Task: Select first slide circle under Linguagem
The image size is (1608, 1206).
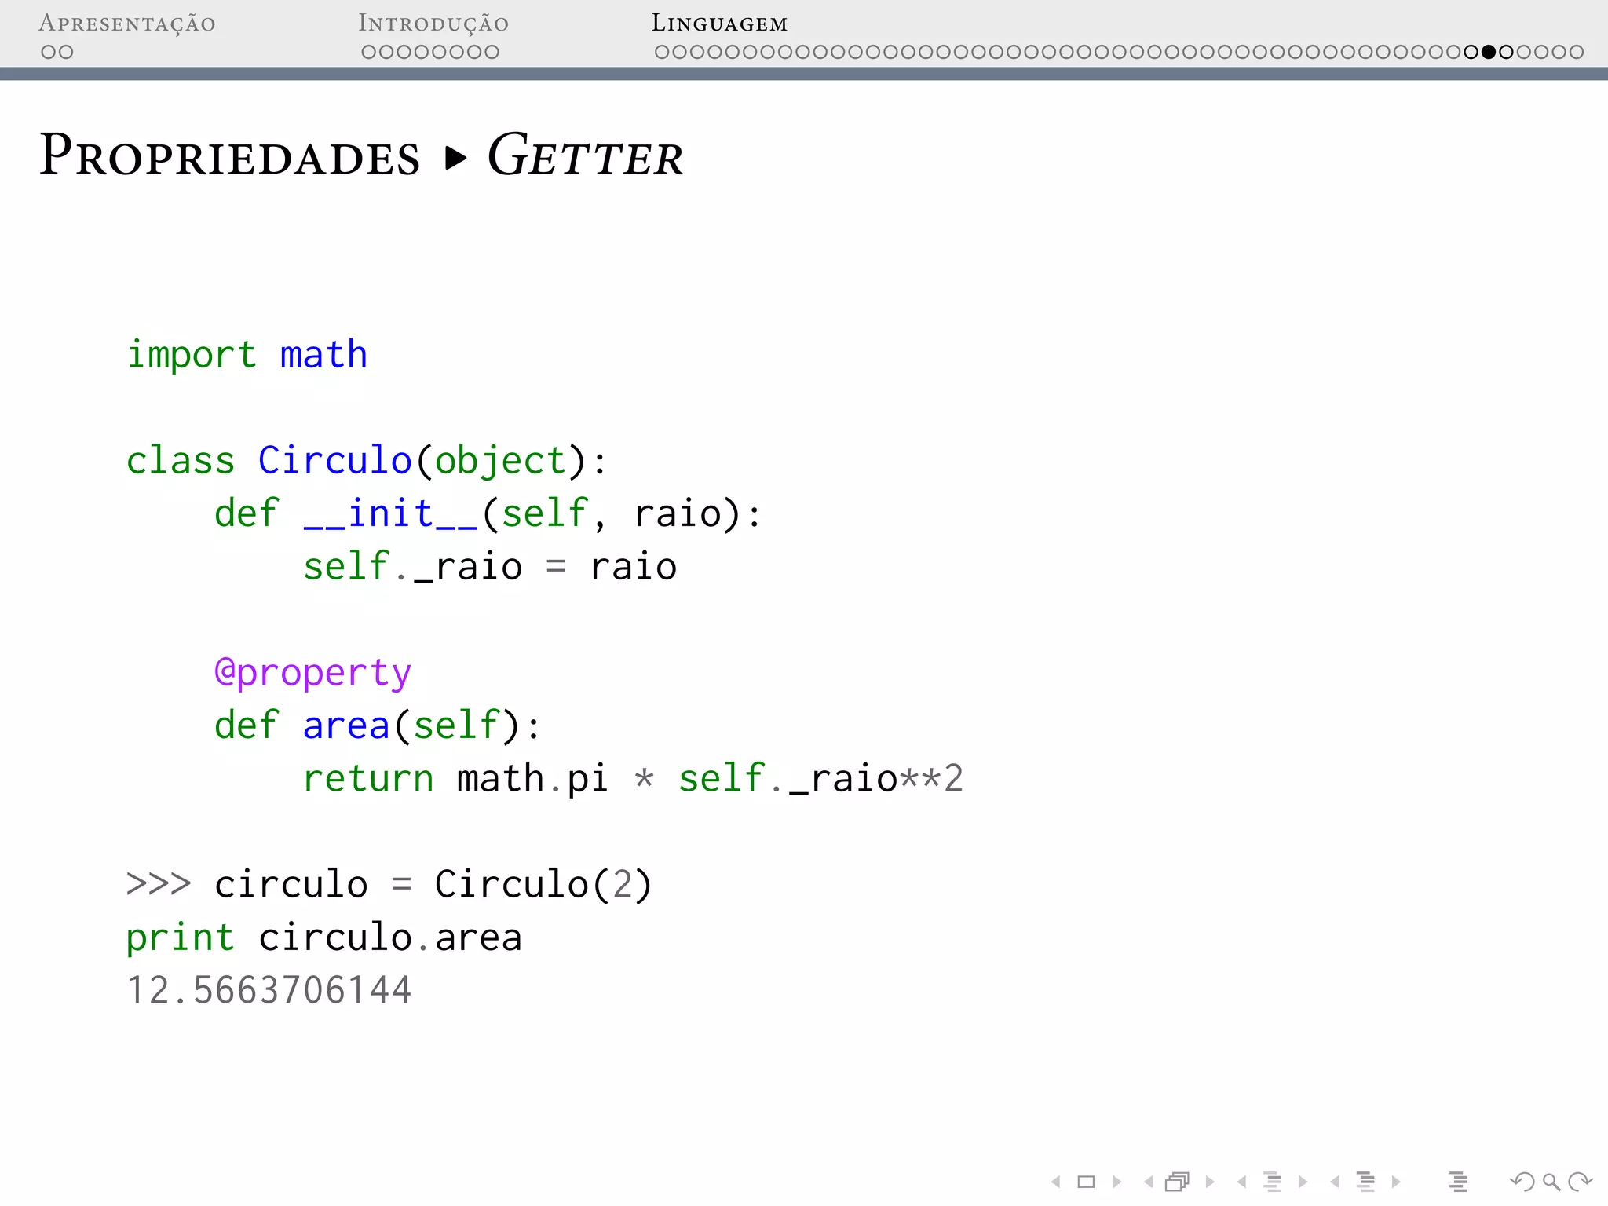Action: click(x=662, y=53)
